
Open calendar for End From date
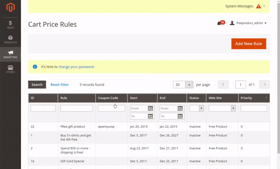tap(180, 108)
